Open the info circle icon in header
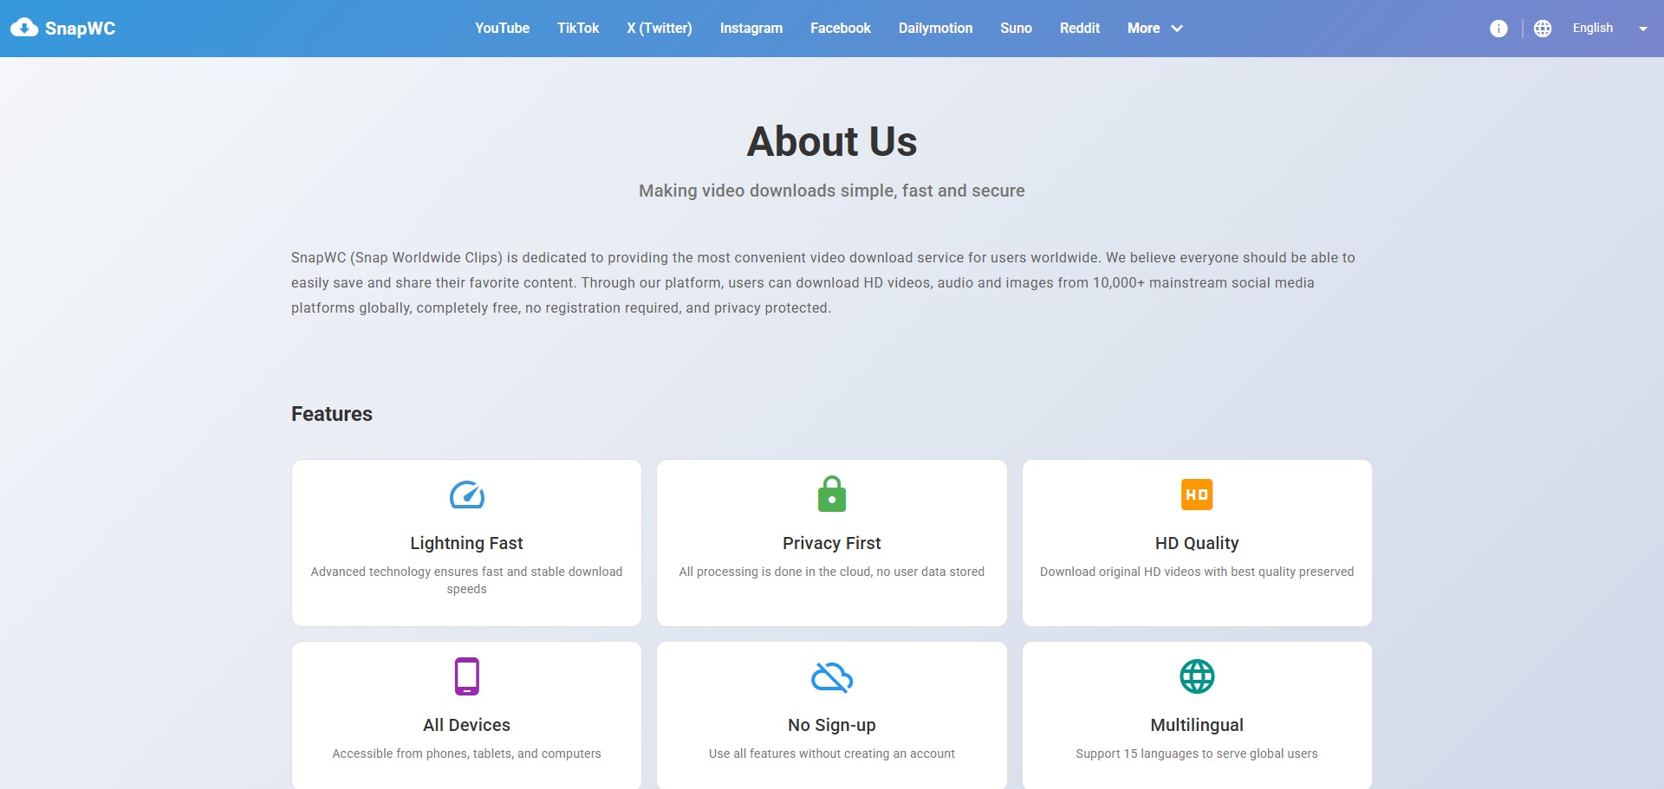Image resolution: width=1664 pixels, height=789 pixels. point(1498,29)
